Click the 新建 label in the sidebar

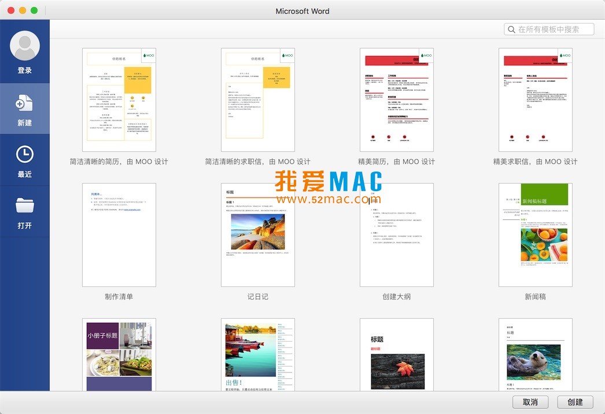pyautogui.click(x=25, y=123)
